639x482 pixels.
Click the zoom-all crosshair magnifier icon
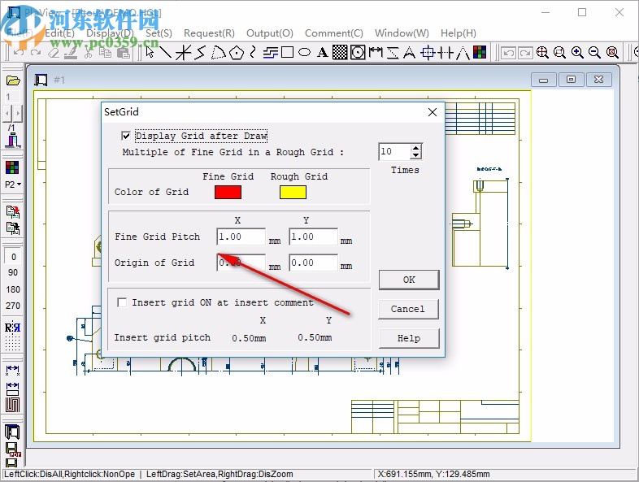pyautogui.click(x=542, y=52)
